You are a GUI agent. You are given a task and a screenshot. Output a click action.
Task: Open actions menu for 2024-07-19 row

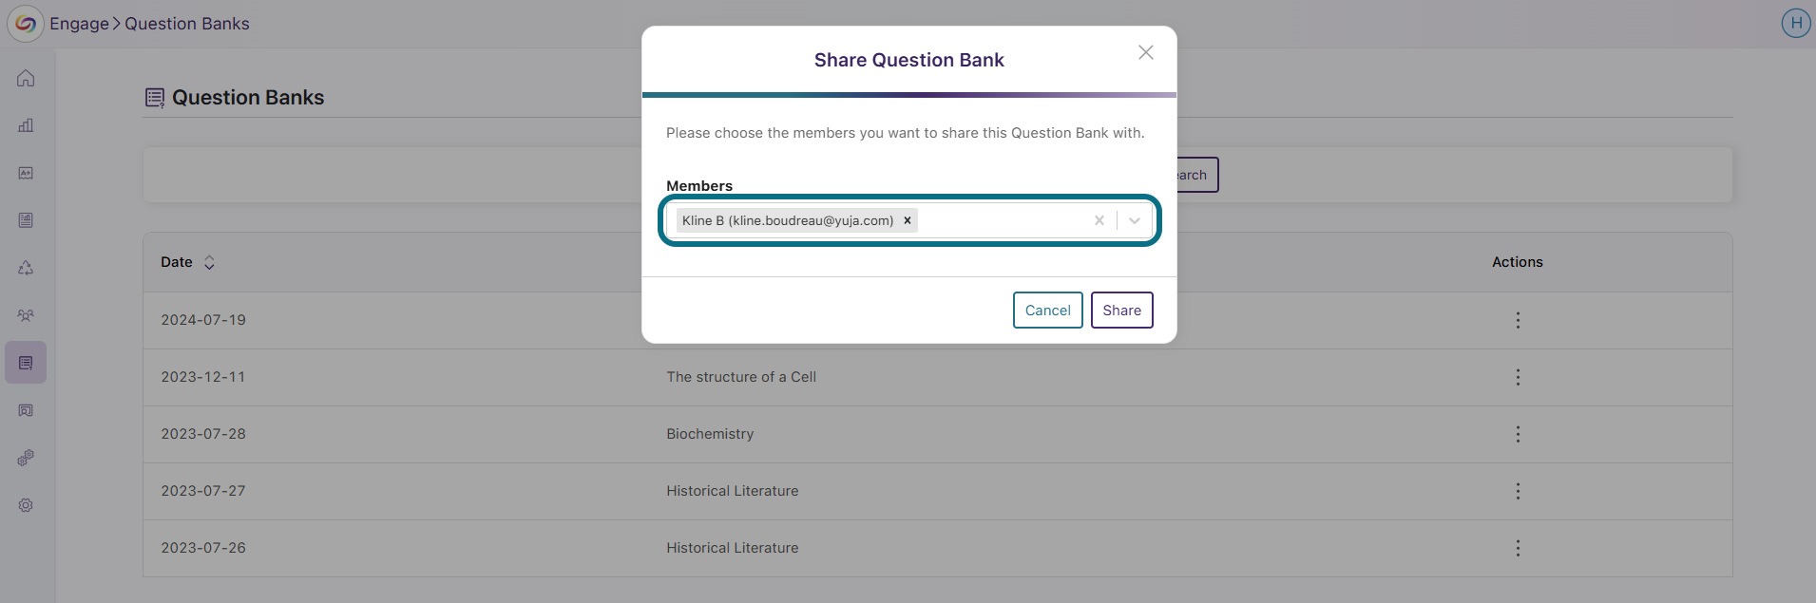[x=1518, y=320]
